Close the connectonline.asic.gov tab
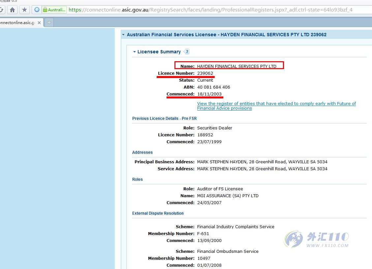 [39, 23]
